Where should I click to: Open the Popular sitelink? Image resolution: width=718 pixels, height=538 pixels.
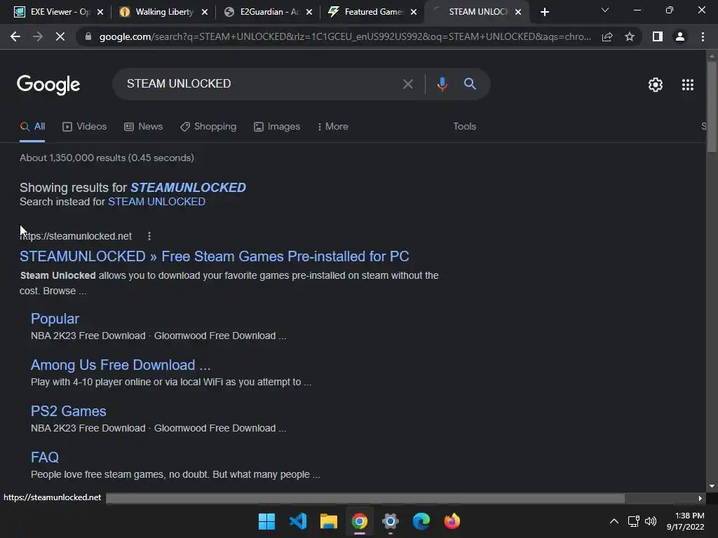click(x=55, y=319)
